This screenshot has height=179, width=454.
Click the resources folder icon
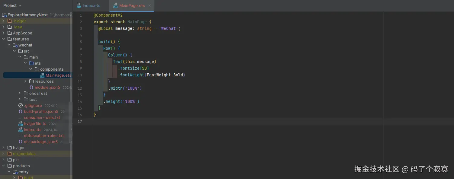(31, 81)
